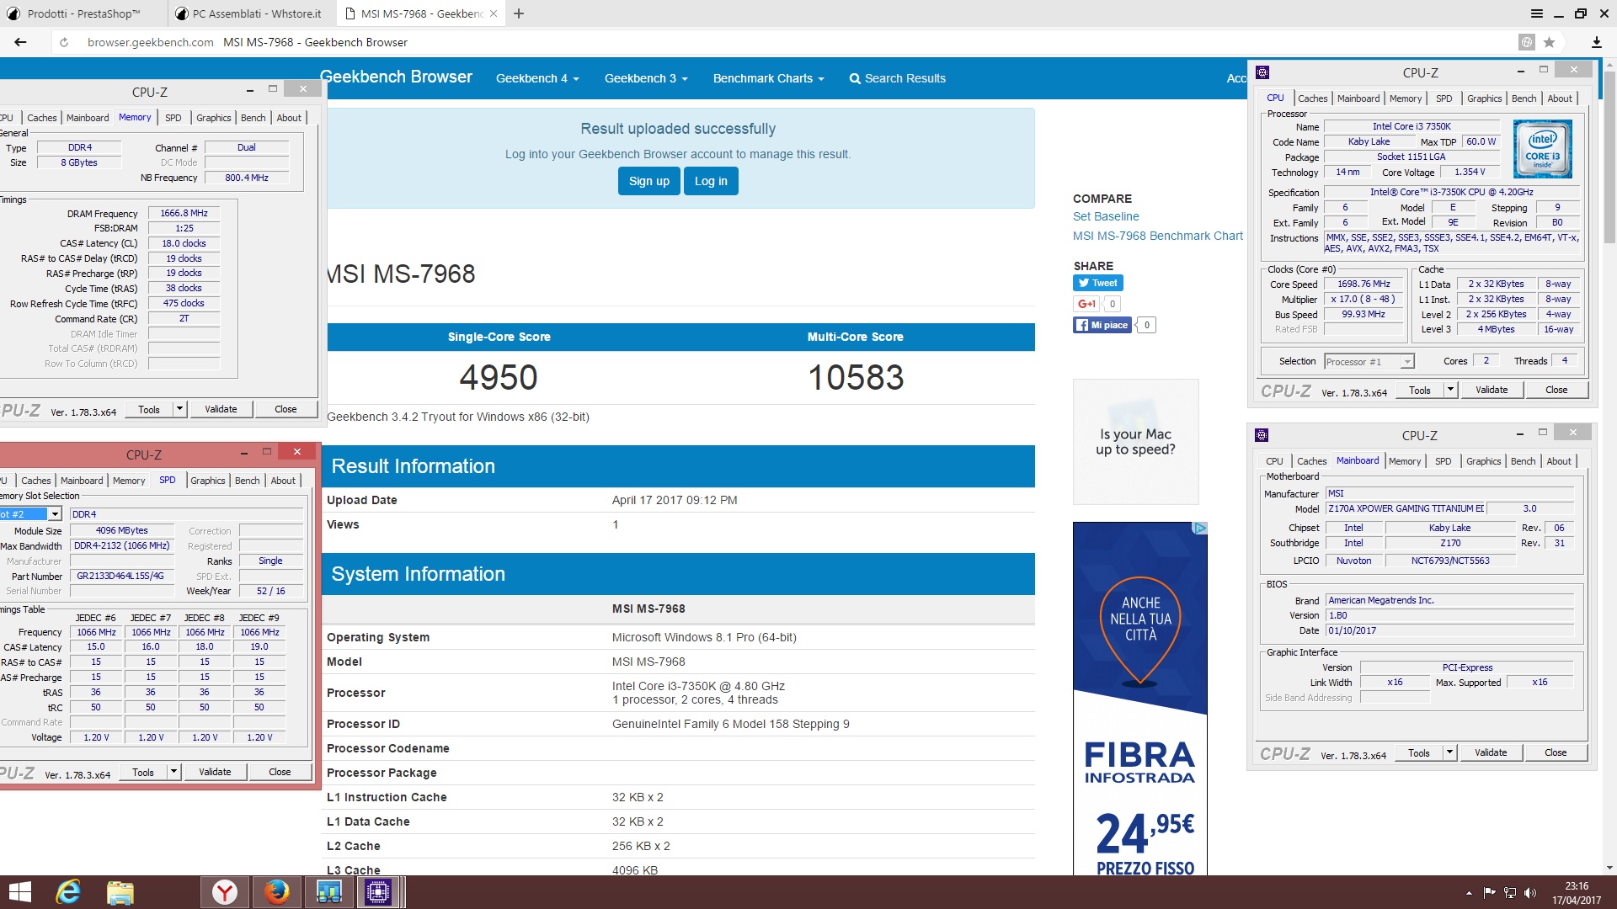1617x909 pixels.
Task: Click Validate in CPU tab window
Action: 1492,390
